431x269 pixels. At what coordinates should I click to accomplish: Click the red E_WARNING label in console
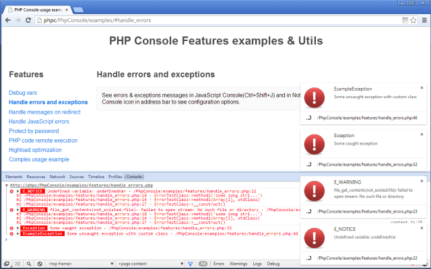tap(34, 210)
